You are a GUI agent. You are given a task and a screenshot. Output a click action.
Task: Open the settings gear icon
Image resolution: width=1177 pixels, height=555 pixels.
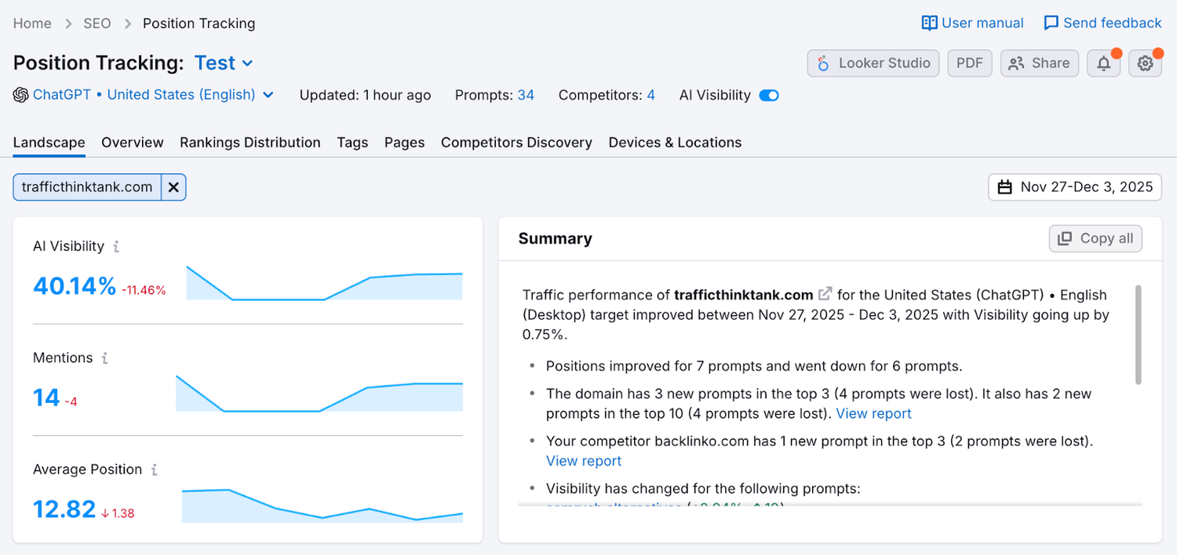1145,63
